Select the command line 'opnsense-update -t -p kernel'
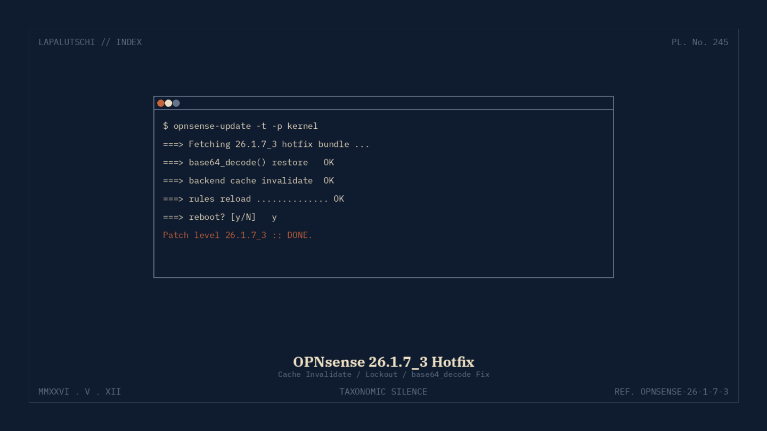The height and width of the screenshot is (431, 767). pyautogui.click(x=240, y=126)
